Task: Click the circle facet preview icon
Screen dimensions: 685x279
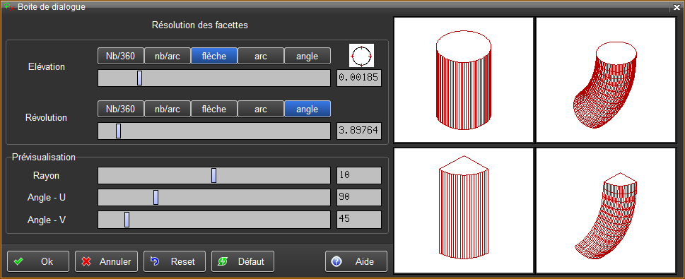Action: click(x=361, y=56)
